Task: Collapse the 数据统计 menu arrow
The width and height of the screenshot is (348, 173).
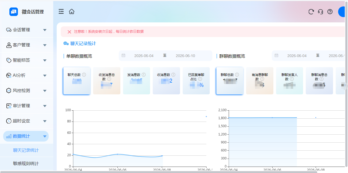Action: 45,136
